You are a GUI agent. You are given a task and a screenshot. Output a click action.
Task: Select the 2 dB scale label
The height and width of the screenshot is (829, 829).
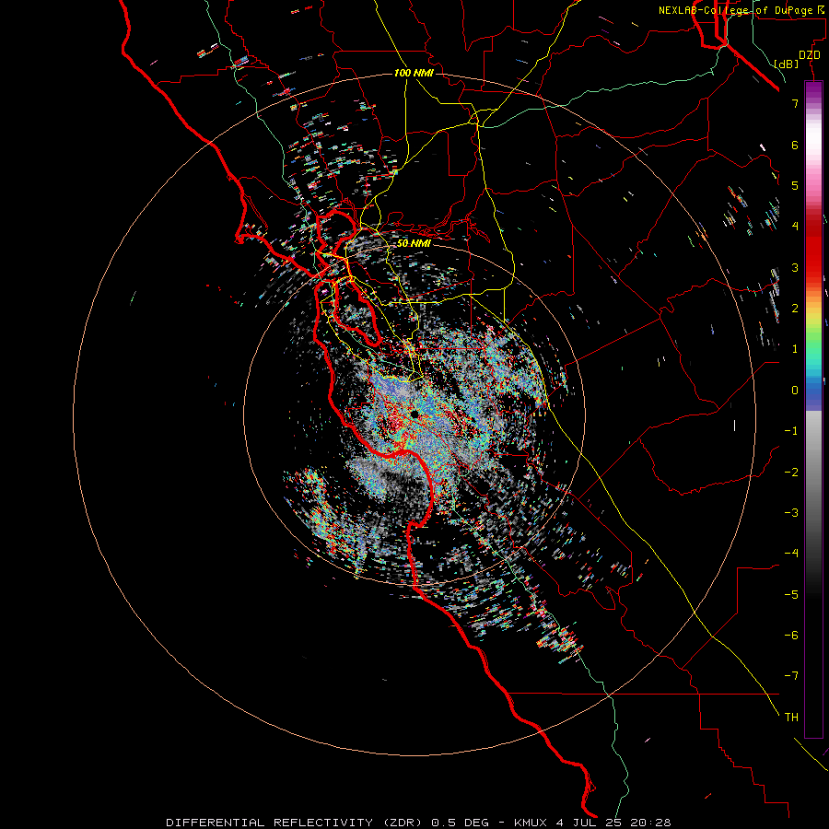(795, 309)
